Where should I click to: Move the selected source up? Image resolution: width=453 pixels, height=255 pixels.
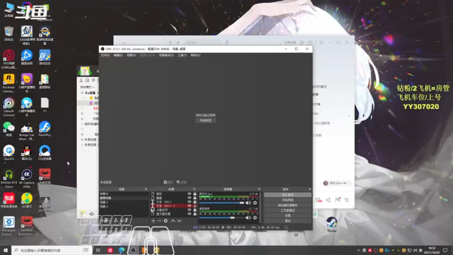pyautogui.click(x=173, y=221)
